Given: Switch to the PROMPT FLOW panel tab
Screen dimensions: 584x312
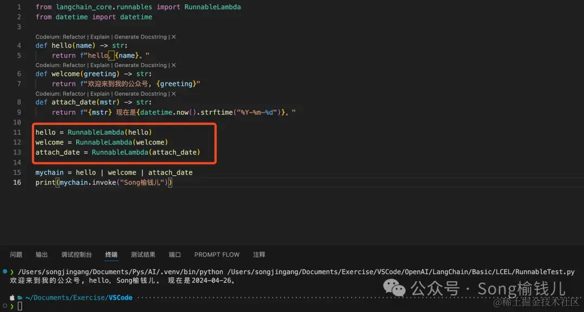Looking at the screenshot, I should click(216, 254).
